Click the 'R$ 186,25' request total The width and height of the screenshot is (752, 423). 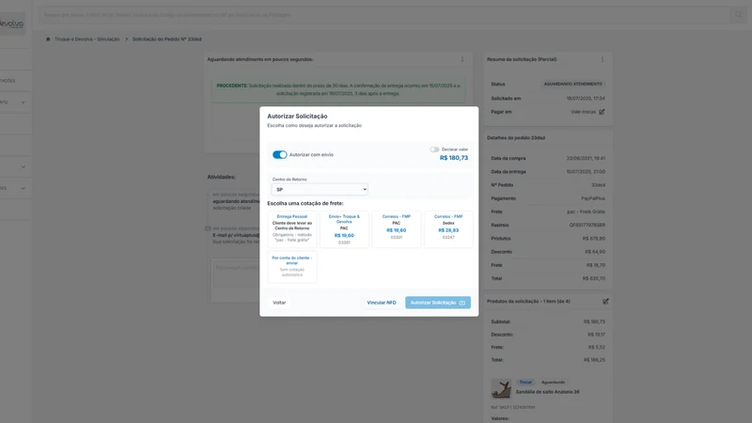pyautogui.click(x=594, y=360)
